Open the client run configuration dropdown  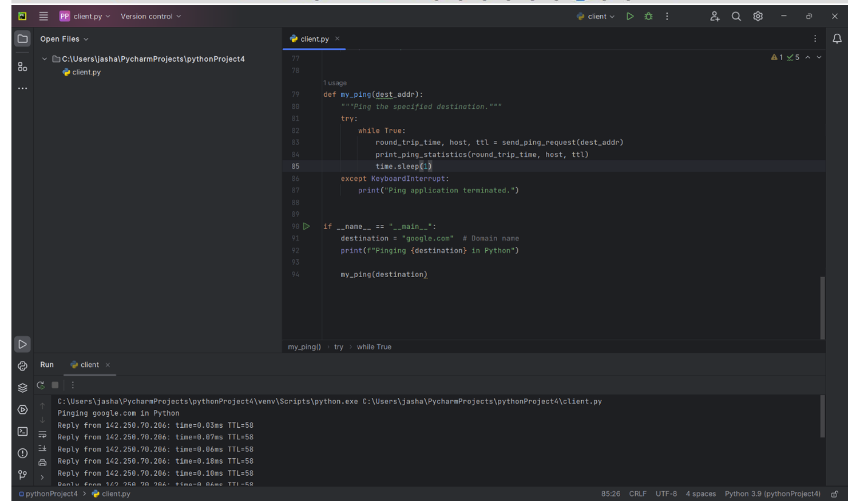coord(596,16)
